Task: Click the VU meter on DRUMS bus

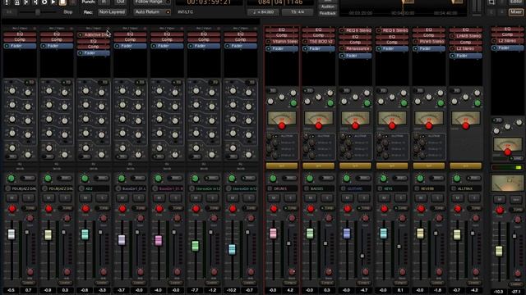Action: click(x=282, y=118)
